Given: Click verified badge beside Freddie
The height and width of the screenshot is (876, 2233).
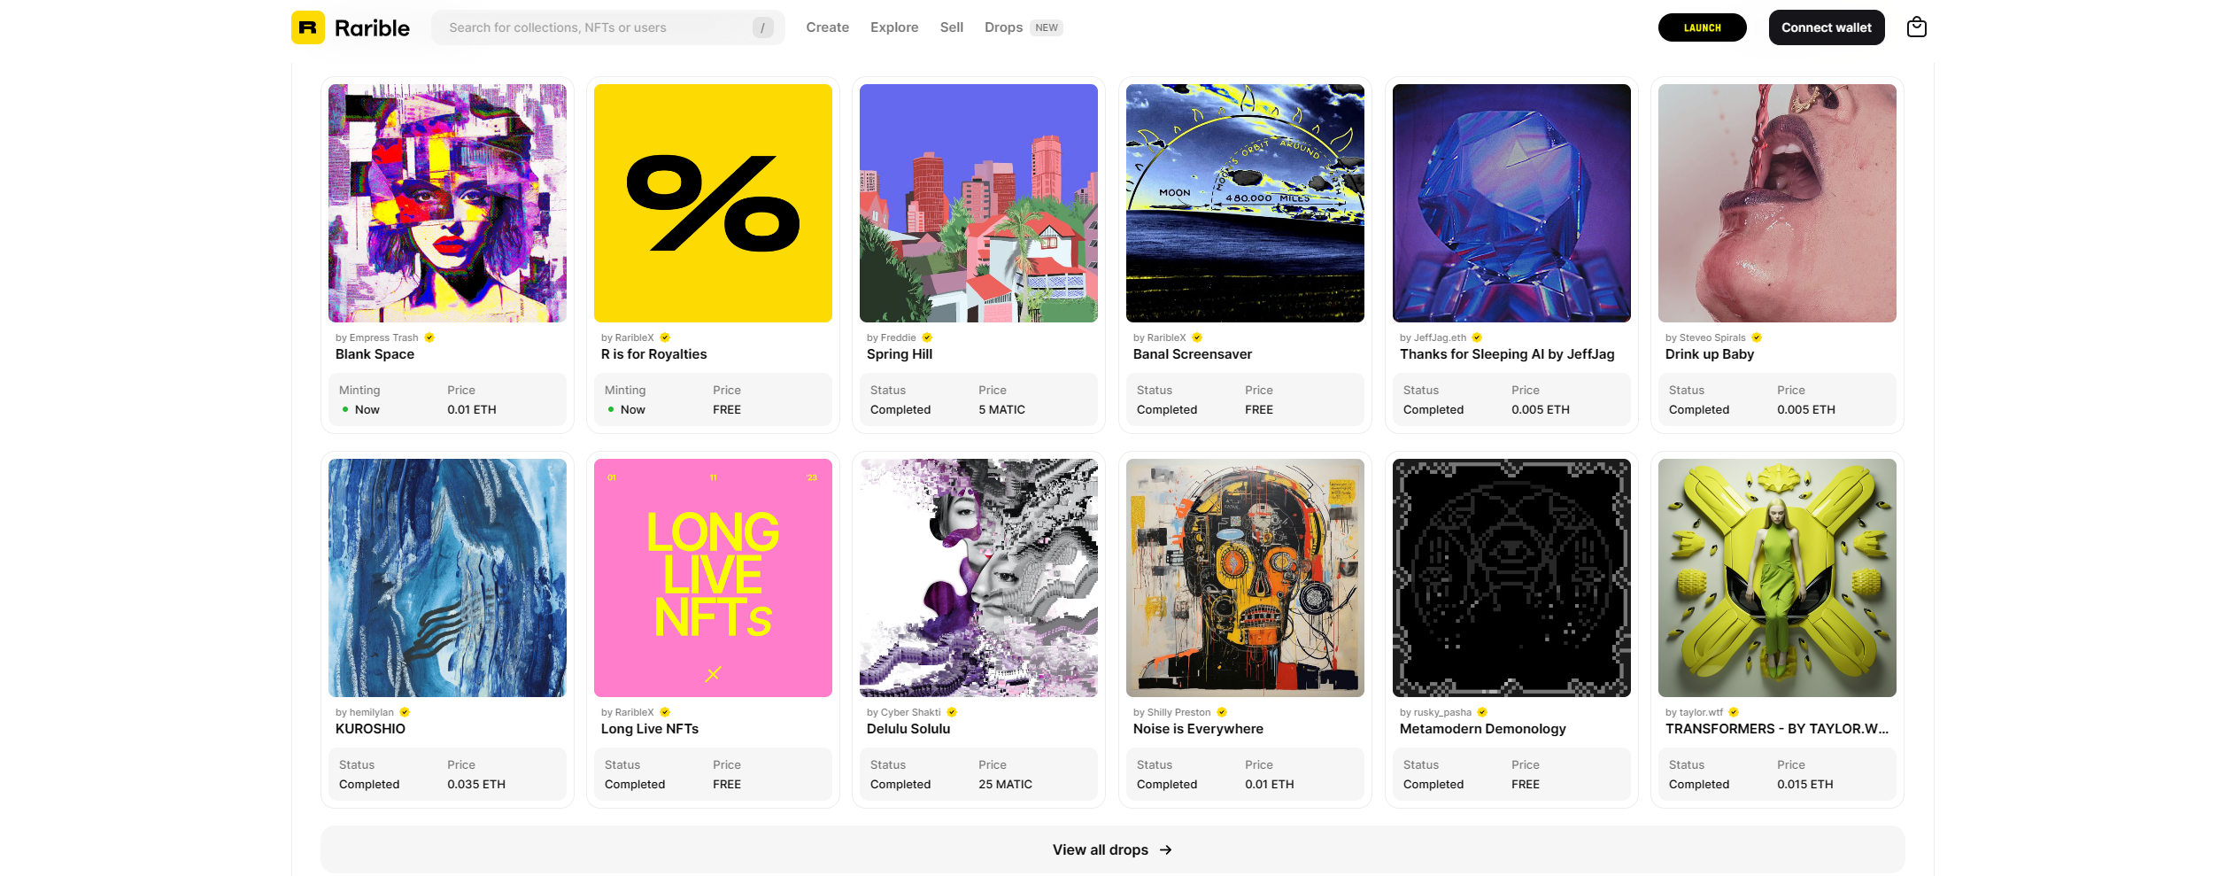Looking at the screenshot, I should click(x=927, y=337).
